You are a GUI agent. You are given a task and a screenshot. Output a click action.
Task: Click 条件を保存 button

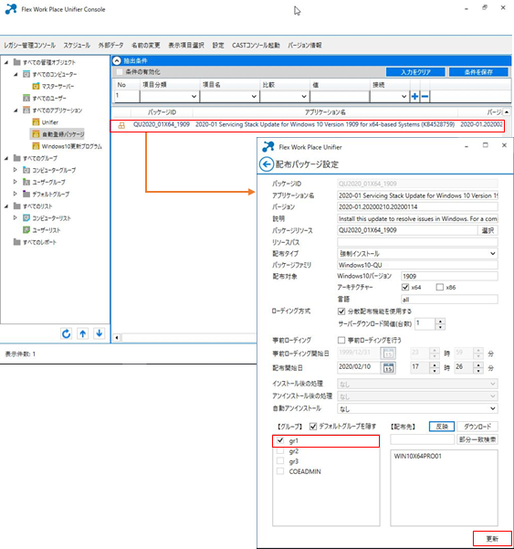pyautogui.click(x=478, y=72)
